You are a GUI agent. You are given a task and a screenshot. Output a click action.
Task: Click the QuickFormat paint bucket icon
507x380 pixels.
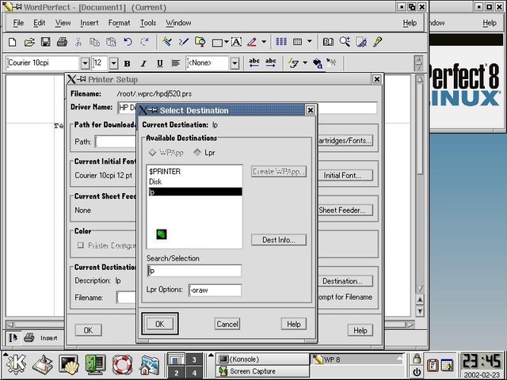pyautogui.click(x=317, y=63)
